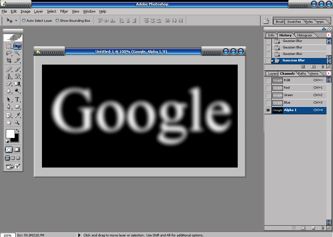333x237 pixels.
Task: Switch to the Histogram tab
Action: pyautogui.click(x=304, y=35)
